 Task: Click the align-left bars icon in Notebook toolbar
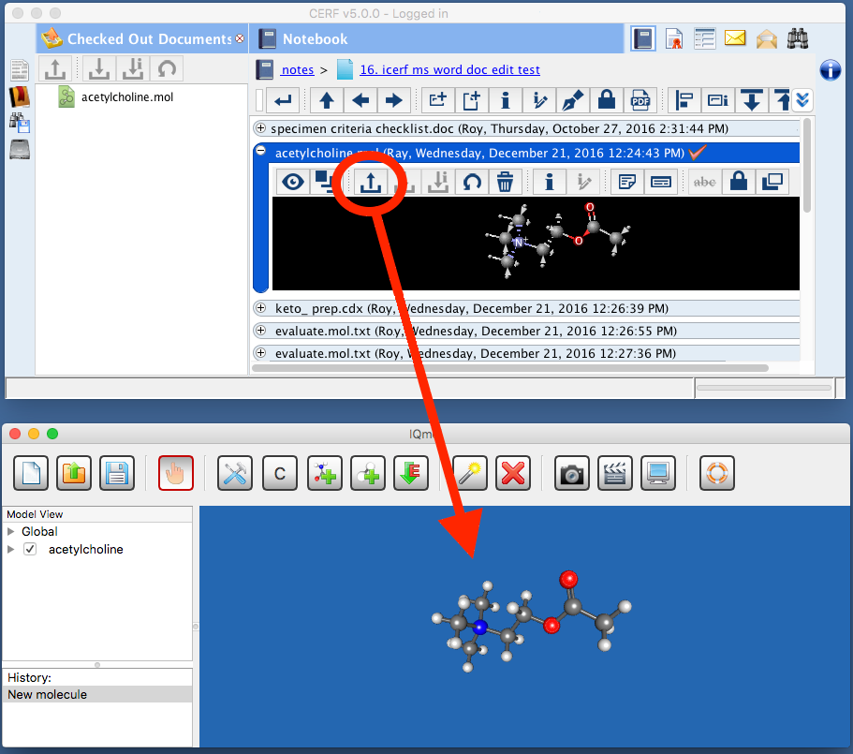tap(684, 100)
